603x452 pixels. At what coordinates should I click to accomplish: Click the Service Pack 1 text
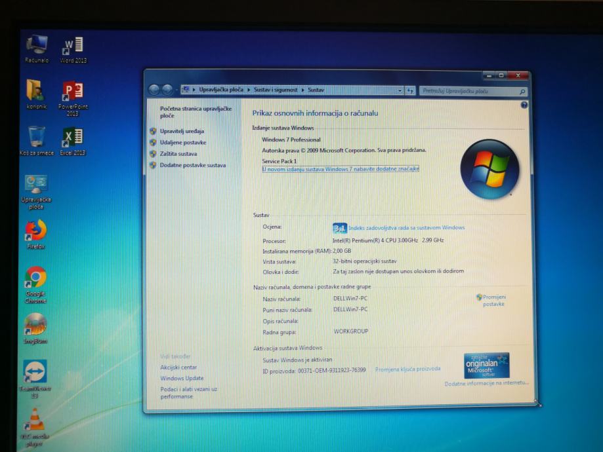pyautogui.click(x=280, y=161)
